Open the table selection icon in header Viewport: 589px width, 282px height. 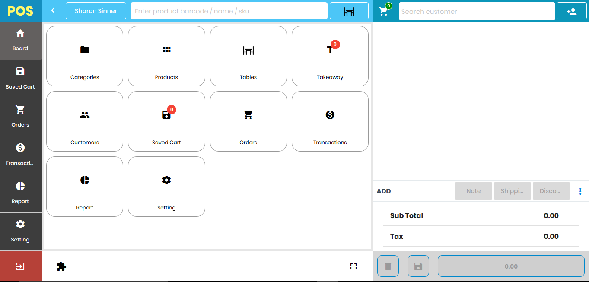pyautogui.click(x=349, y=11)
